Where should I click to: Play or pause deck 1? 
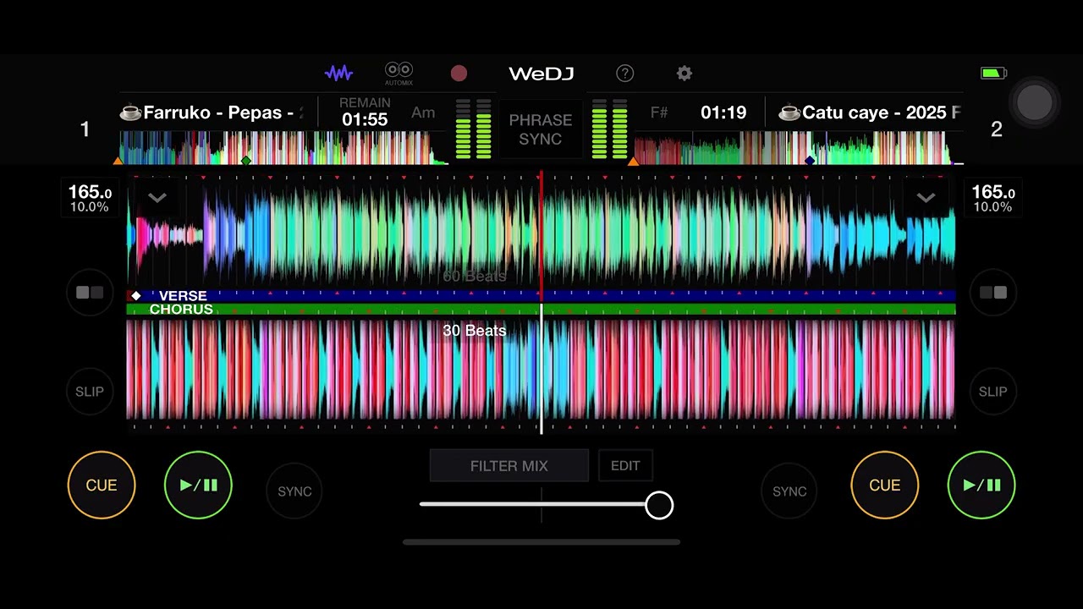(198, 485)
